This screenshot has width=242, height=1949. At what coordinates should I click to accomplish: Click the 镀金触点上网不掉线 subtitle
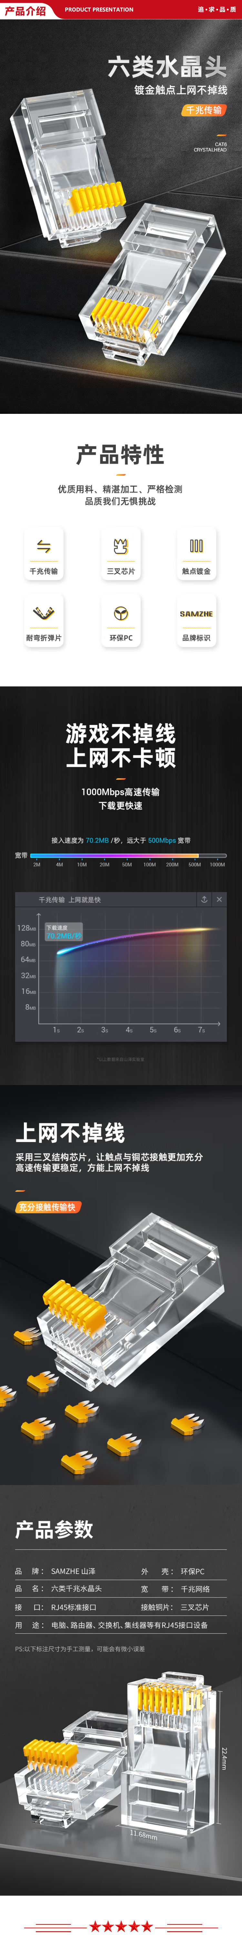181,90
